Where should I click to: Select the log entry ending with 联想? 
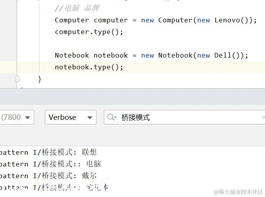point(48,152)
